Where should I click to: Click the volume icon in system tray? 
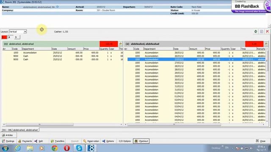click(251, 148)
